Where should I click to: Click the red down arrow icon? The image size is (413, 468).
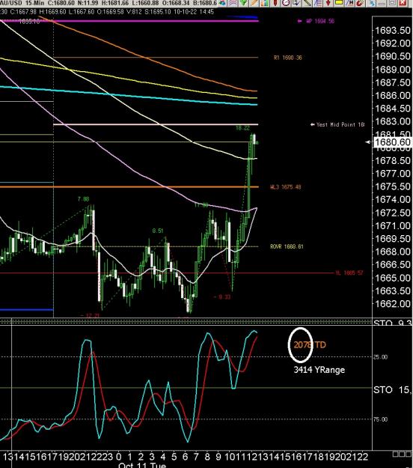328,3
